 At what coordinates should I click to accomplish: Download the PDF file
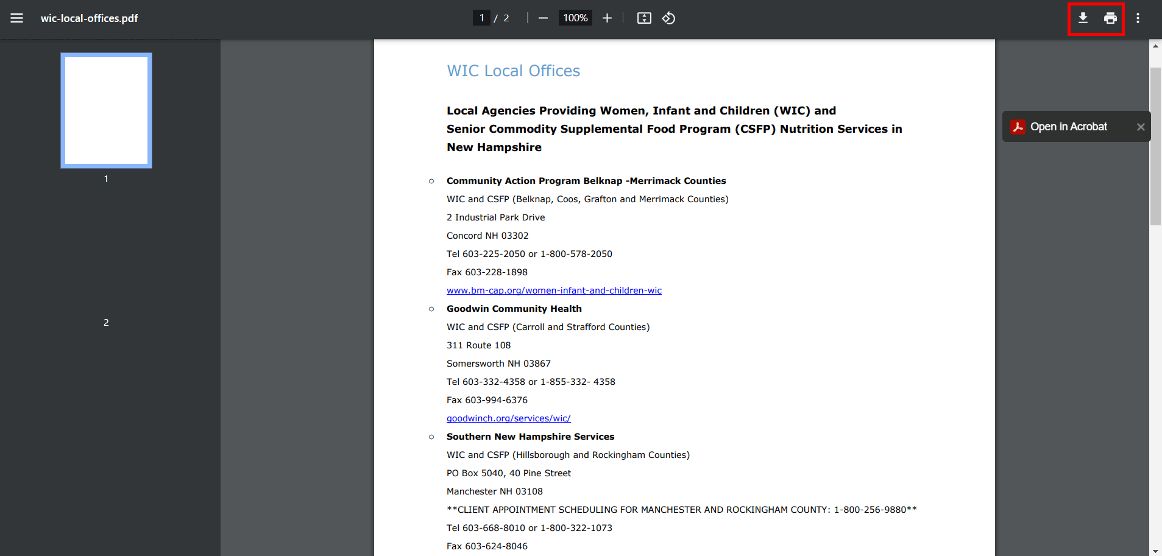tap(1083, 18)
